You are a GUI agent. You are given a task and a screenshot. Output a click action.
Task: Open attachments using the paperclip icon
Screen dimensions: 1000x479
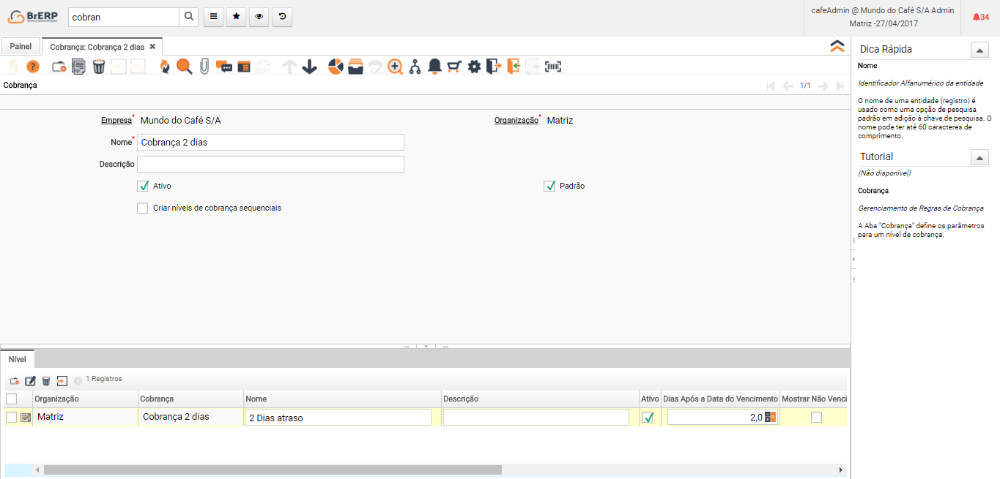[204, 67]
